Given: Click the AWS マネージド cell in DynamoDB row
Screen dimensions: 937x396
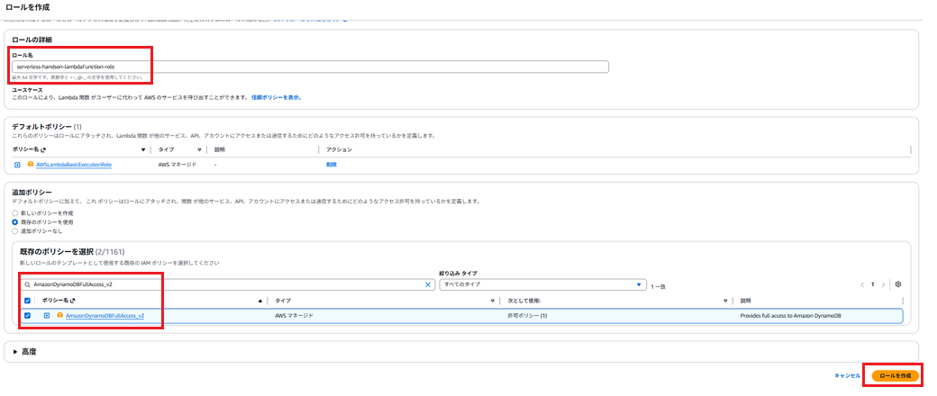Looking at the screenshot, I should 294,315.
